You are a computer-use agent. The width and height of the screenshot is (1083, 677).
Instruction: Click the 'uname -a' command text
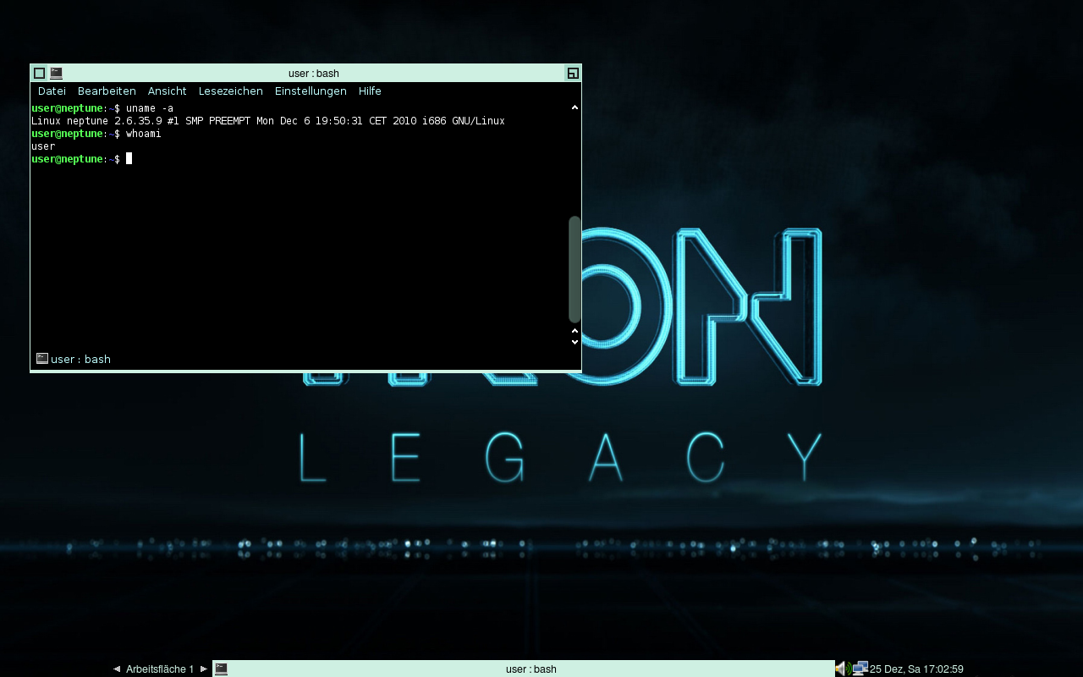point(150,108)
